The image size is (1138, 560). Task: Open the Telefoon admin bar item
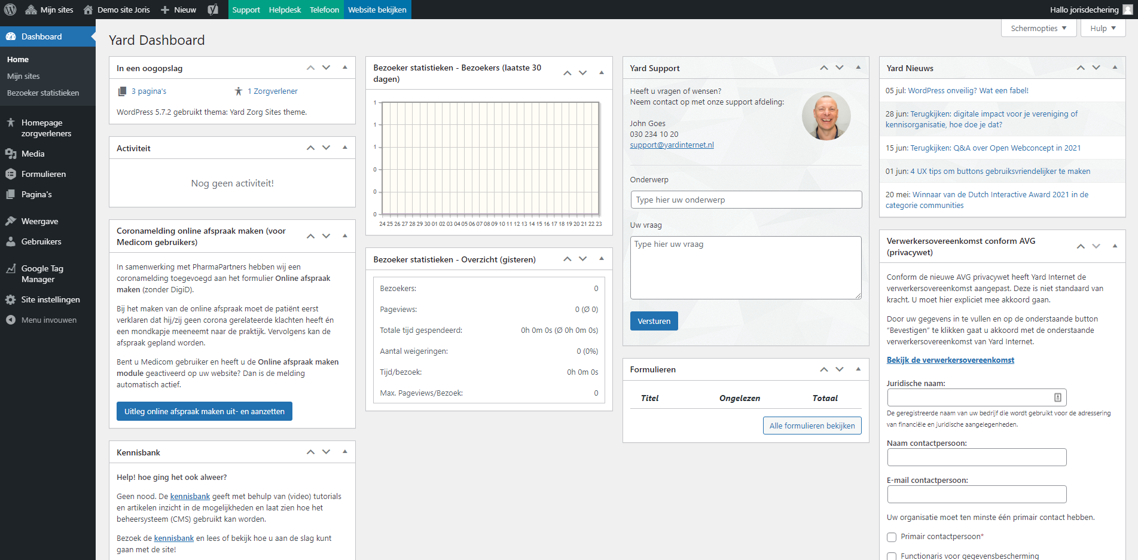[x=324, y=10]
